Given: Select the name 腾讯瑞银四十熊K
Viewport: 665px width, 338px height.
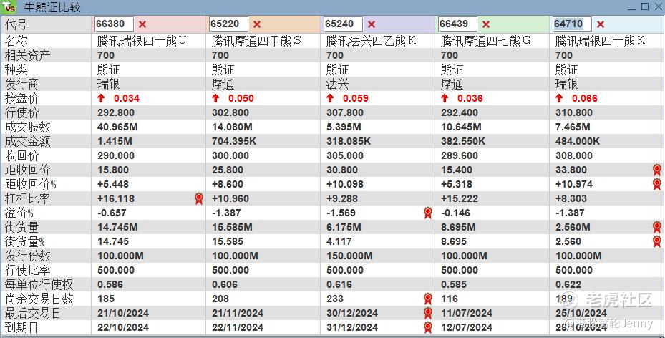Looking at the screenshot, I should pos(600,41).
